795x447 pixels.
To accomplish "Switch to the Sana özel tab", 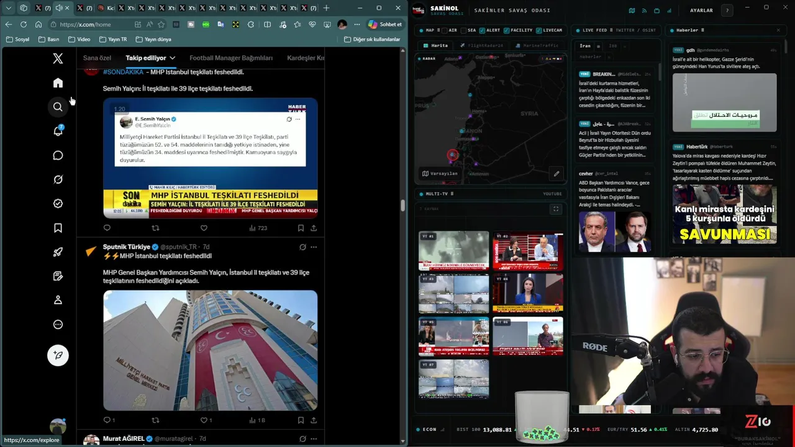I will [97, 58].
